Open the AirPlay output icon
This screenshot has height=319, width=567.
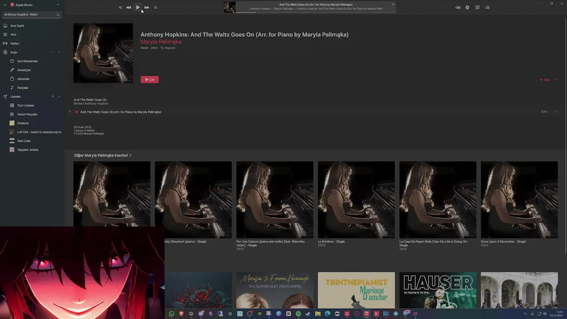[467, 8]
